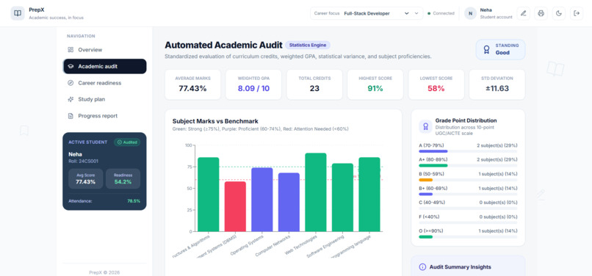Click the edit pencil icon in header
This screenshot has width=592, height=276.
523,13
